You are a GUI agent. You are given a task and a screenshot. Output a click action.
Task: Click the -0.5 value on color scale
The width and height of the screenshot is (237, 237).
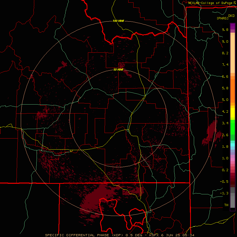[224, 182]
